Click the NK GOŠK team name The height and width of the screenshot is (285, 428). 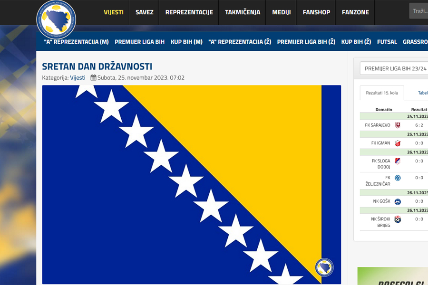tap(381, 201)
